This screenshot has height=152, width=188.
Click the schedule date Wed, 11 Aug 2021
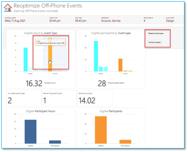(x=15, y=21)
